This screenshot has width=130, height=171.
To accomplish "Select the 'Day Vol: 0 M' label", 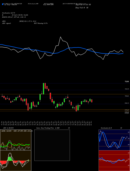I will coord(82,8).
